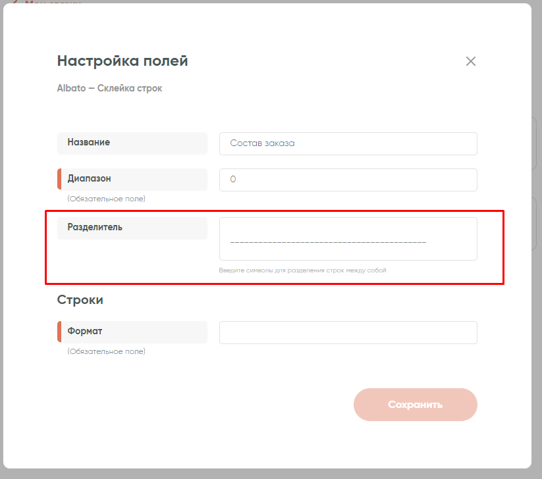The height and width of the screenshot is (479, 542).
Task: Click the Albato — Склейка строк subtitle
Action: tap(109, 88)
